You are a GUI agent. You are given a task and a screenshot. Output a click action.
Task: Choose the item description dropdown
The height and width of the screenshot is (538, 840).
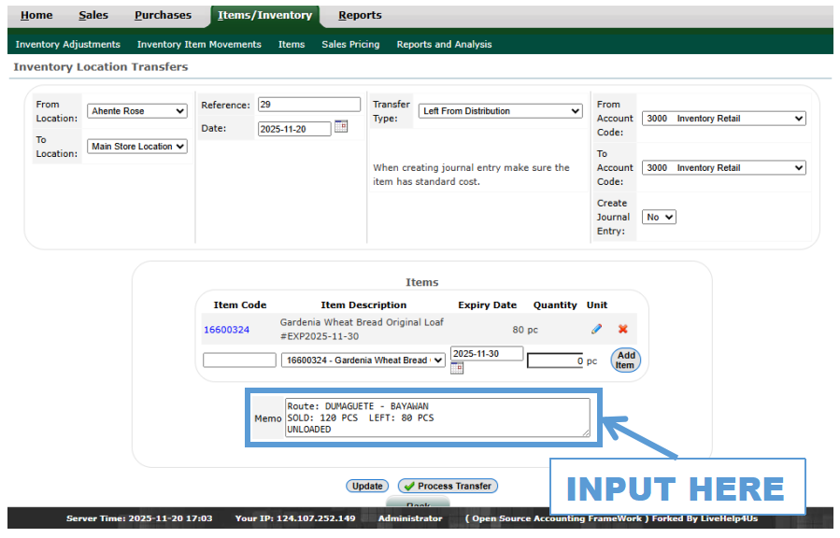[x=363, y=361]
